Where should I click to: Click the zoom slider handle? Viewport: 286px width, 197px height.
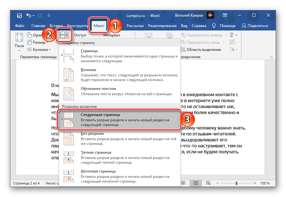pyautogui.click(x=236, y=183)
